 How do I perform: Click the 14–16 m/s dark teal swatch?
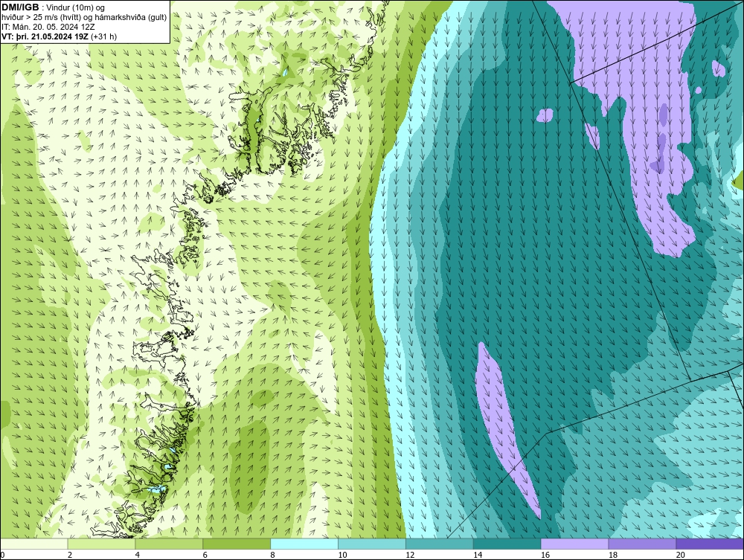coord(507,544)
